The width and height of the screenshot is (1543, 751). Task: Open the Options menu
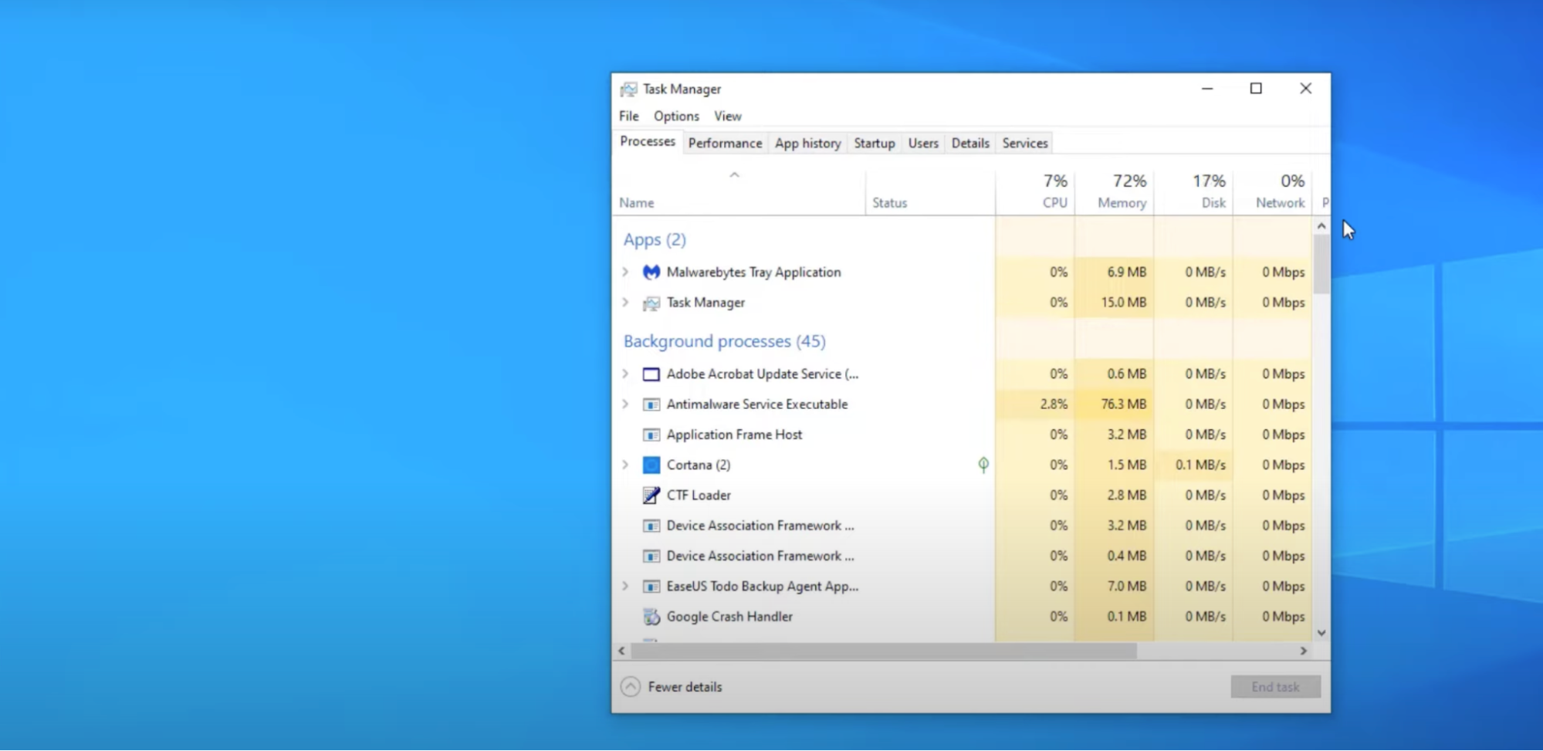tap(676, 116)
